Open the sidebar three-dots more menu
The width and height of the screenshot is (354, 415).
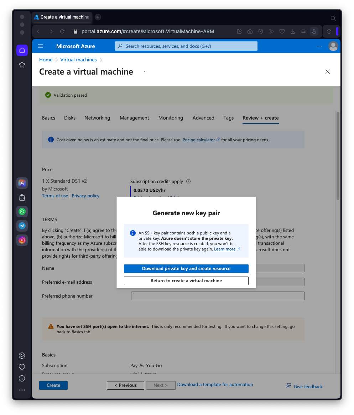(x=22, y=390)
